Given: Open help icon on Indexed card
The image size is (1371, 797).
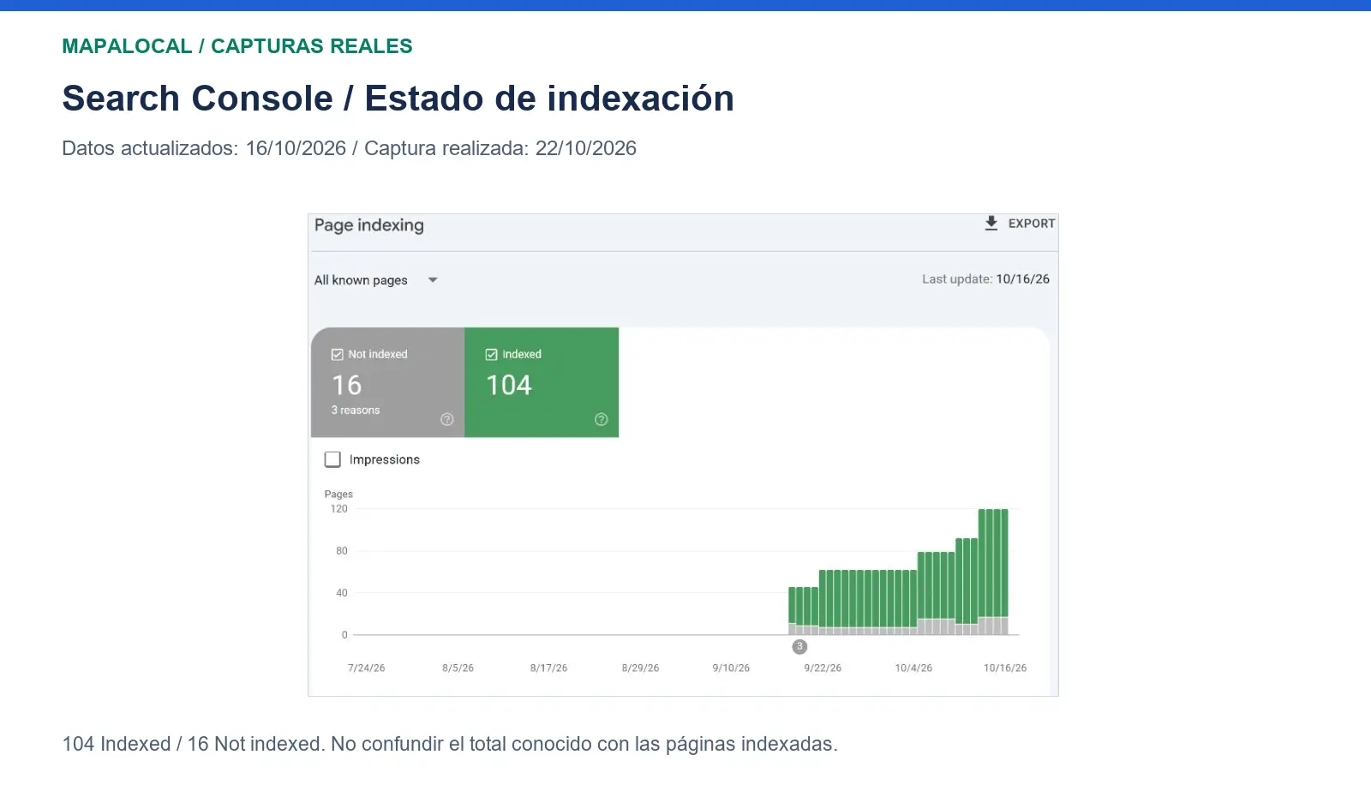Looking at the screenshot, I should click(602, 419).
